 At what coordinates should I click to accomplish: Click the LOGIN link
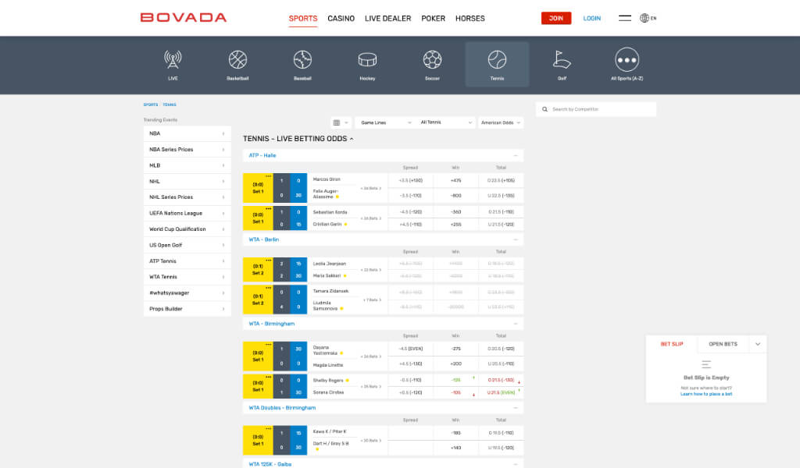(592, 18)
